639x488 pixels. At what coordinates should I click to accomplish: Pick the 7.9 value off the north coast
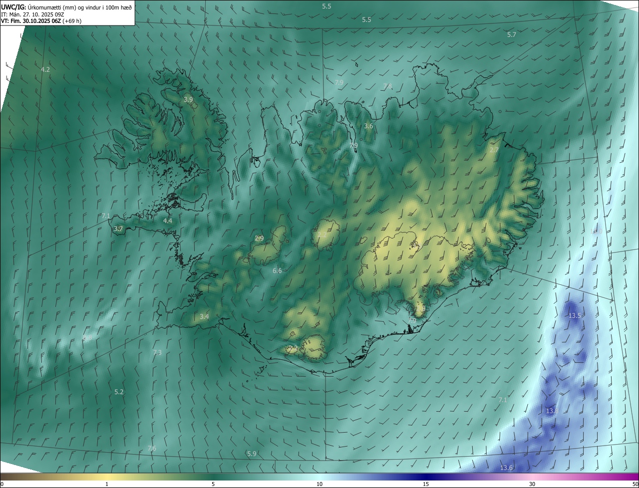(339, 82)
